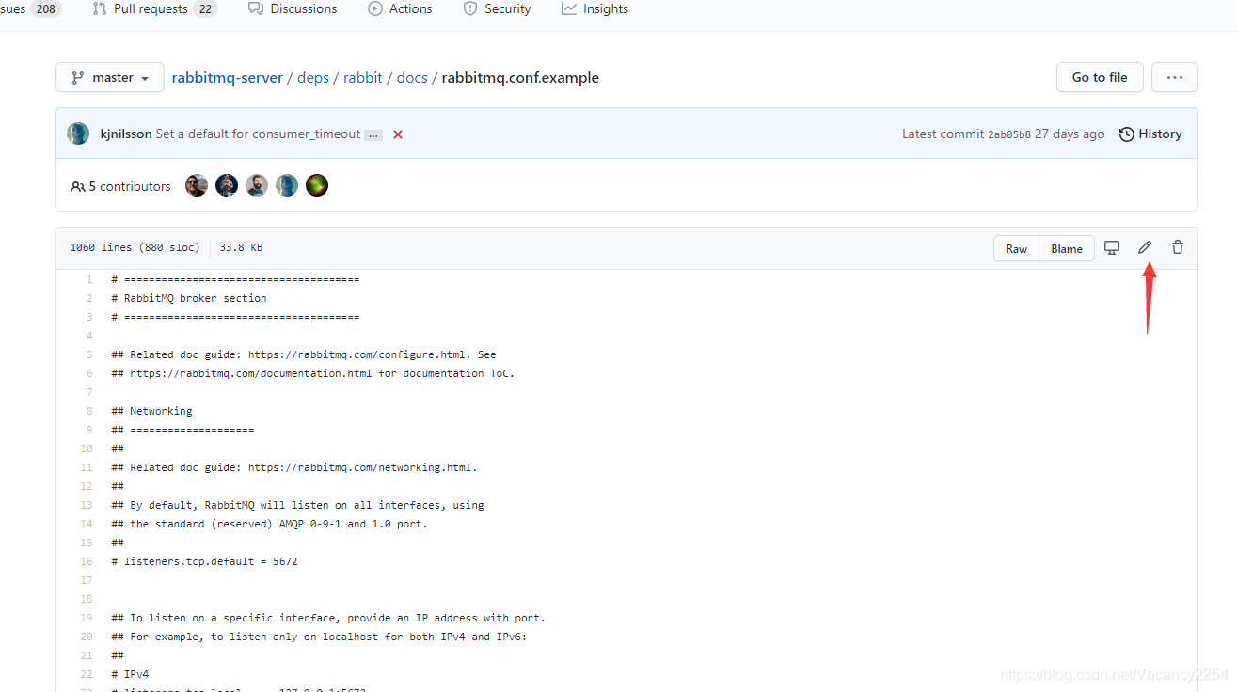Screen dimensions: 1237x692
Task: Open the Issues tab with 208 count
Action: click(30, 8)
